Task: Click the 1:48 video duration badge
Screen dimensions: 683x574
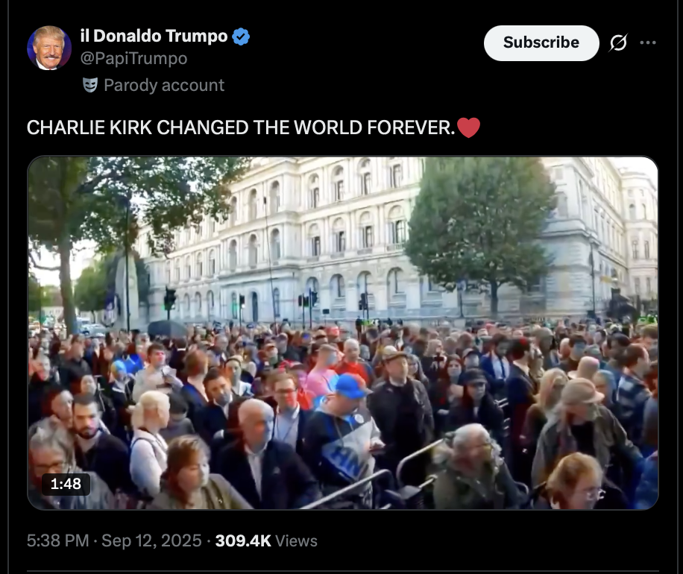Action: [66, 484]
